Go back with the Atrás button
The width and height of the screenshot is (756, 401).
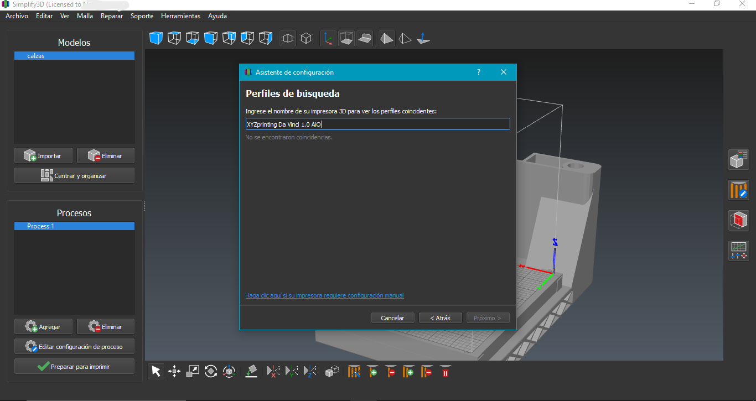tap(440, 318)
